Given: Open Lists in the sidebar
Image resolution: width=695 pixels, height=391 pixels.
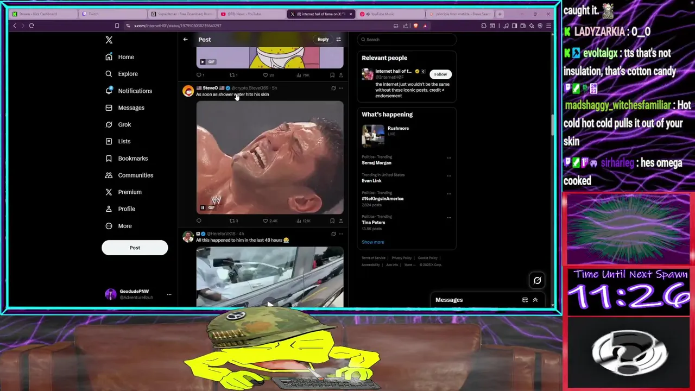Looking at the screenshot, I should coord(118,141).
